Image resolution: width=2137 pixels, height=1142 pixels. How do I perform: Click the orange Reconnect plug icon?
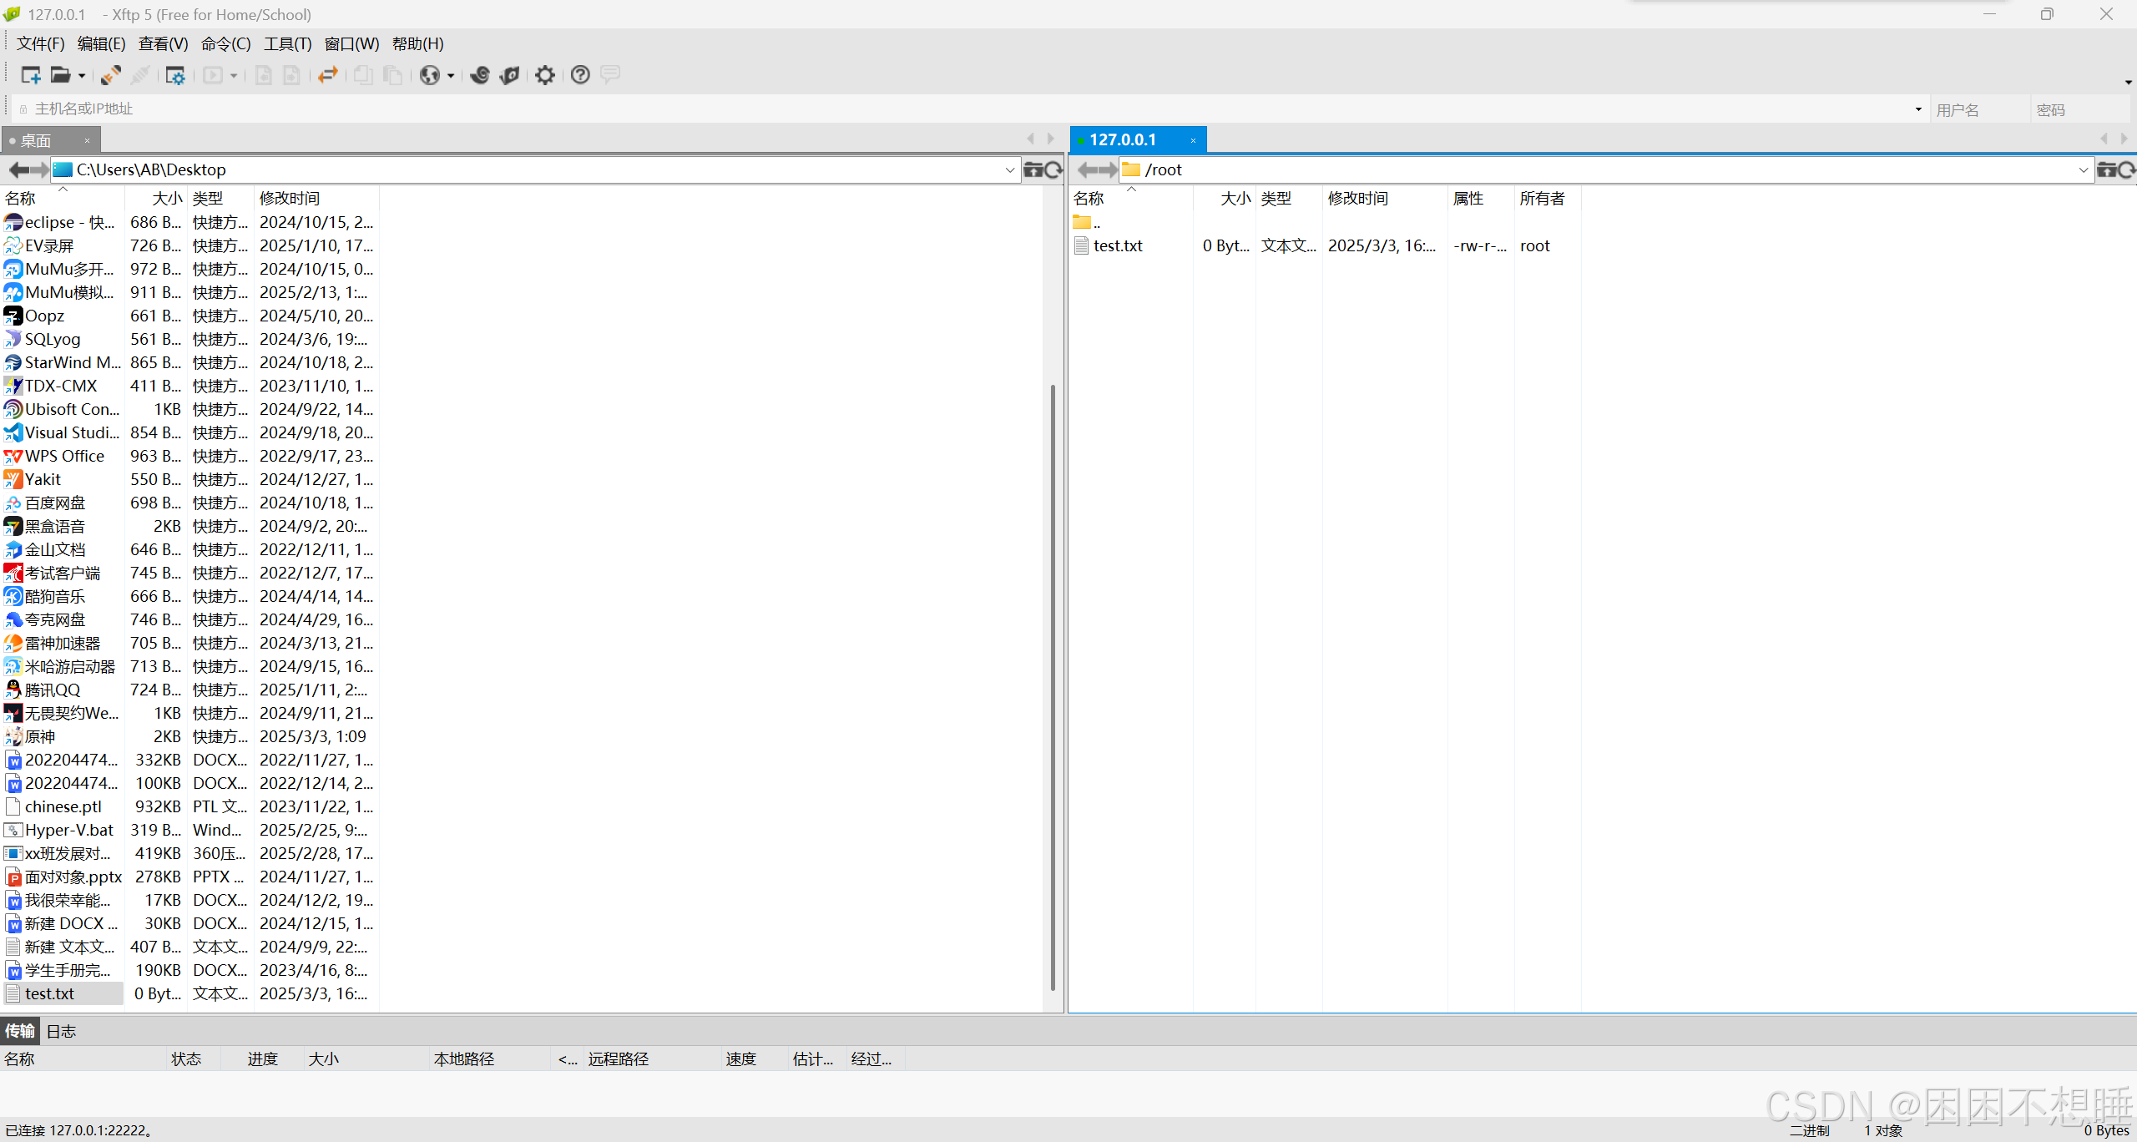[x=110, y=75]
